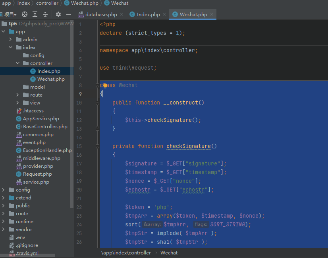
Task: Hide the project panel with minus icon
Action: point(69,14)
